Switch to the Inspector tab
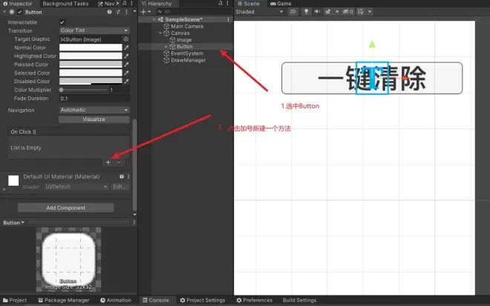The height and width of the screenshot is (306, 490). [x=18, y=4]
